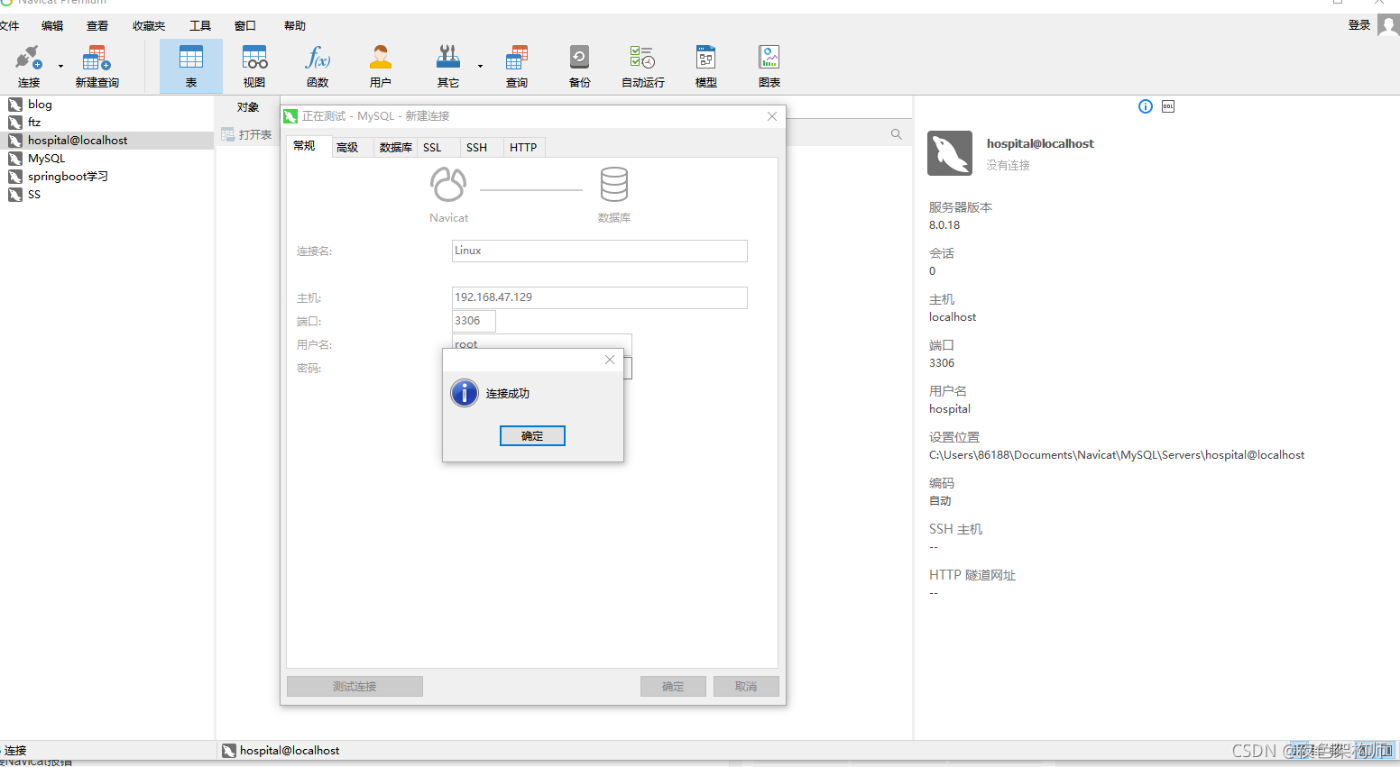Click the blue info icon in message box
The image size is (1400, 767).
pos(465,393)
